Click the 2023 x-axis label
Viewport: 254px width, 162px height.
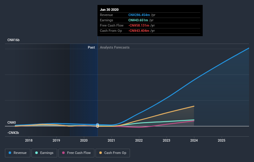(166, 140)
